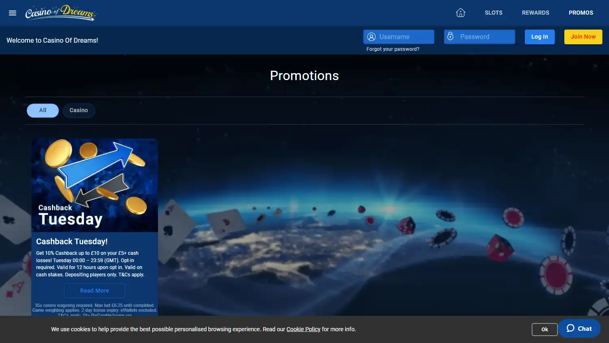Click Welcome to Casino Of Dreams! text

click(x=52, y=40)
